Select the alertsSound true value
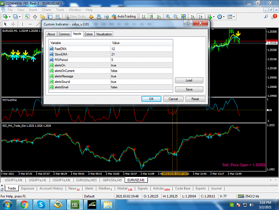 click(x=142, y=81)
